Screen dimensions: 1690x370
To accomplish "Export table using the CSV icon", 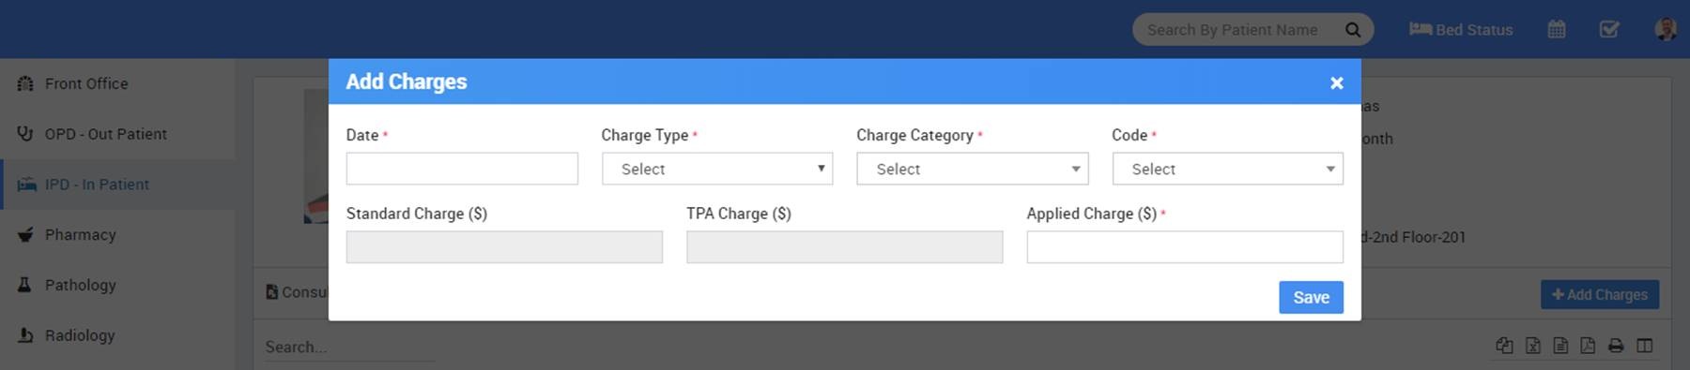I will pyautogui.click(x=1560, y=346).
